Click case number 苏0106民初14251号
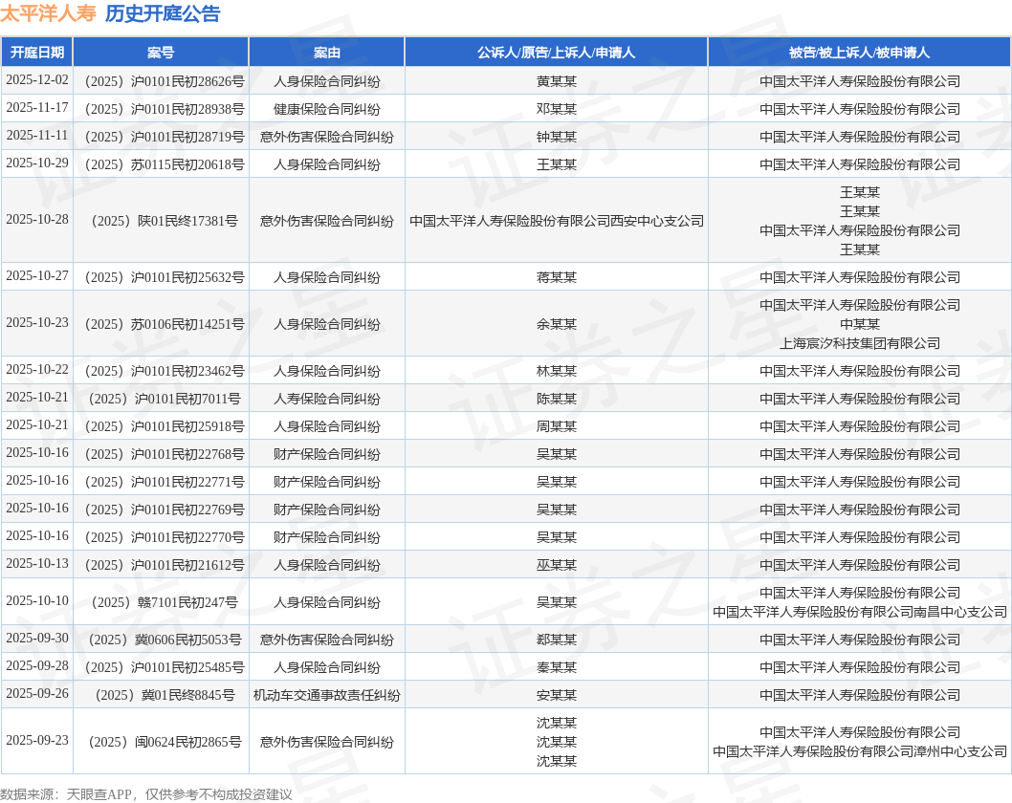This screenshot has height=803, width=1012. (165, 324)
